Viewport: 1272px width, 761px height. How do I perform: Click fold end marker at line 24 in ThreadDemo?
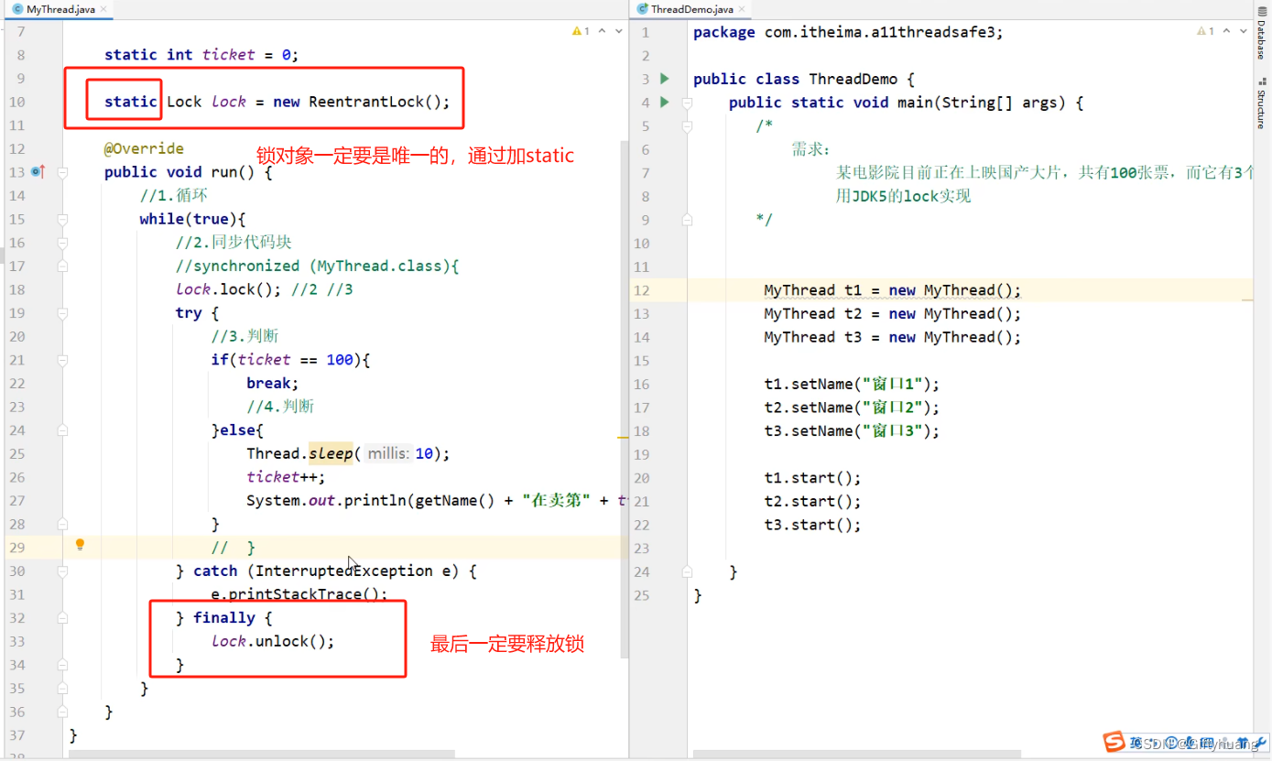pyautogui.click(x=687, y=571)
